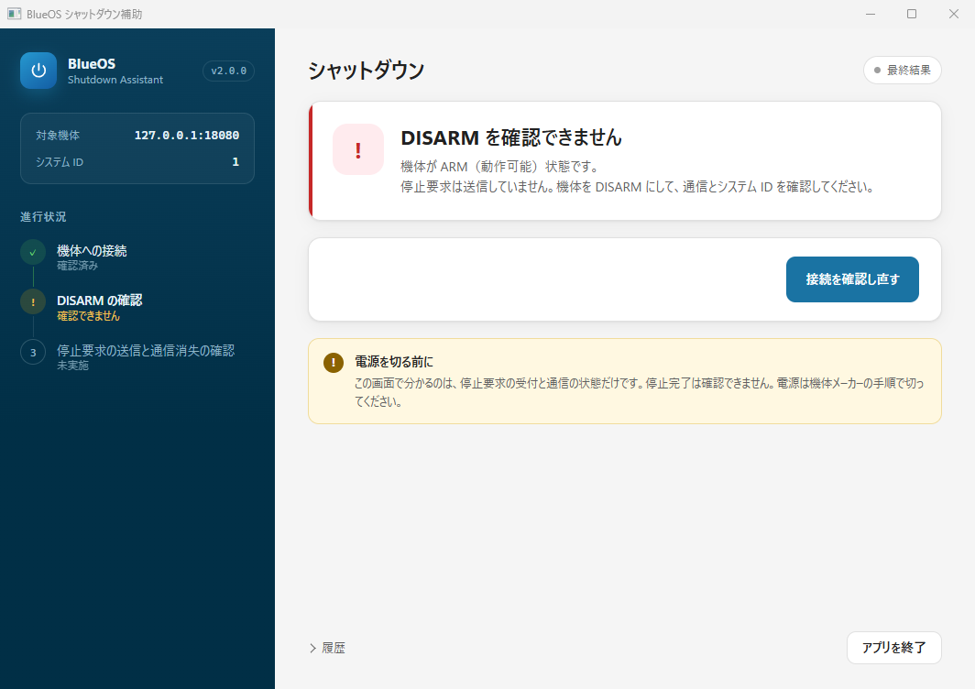This screenshot has width=975, height=689.
Task: Click DISARM を確認できません heading
Action: tap(511, 137)
